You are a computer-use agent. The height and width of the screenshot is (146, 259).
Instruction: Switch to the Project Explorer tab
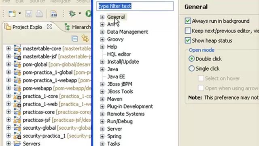pos(23,27)
